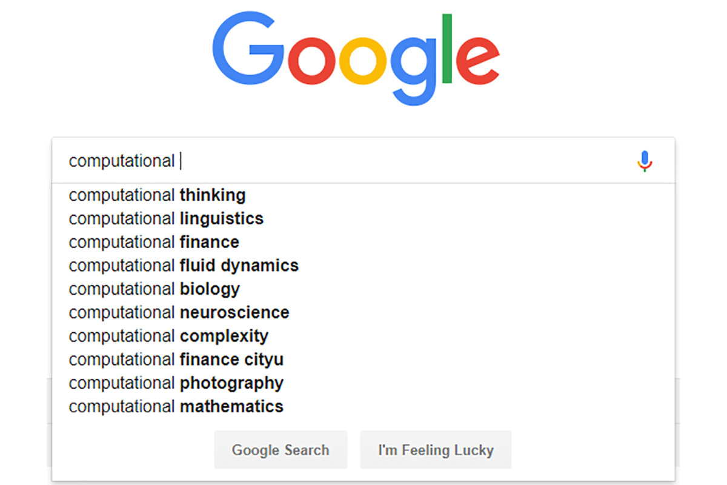
Task: Click the red letter o in the logo
Action: pyautogui.click(x=311, y=61)
